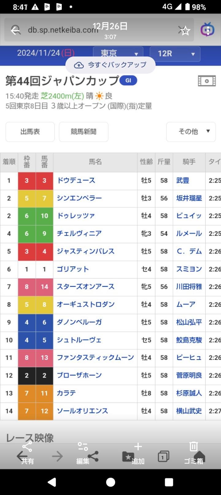The width and height of the screenshot is (221, 495).
Task: Click the pink horse number 14 cell
Action: (x=45, y=287)
